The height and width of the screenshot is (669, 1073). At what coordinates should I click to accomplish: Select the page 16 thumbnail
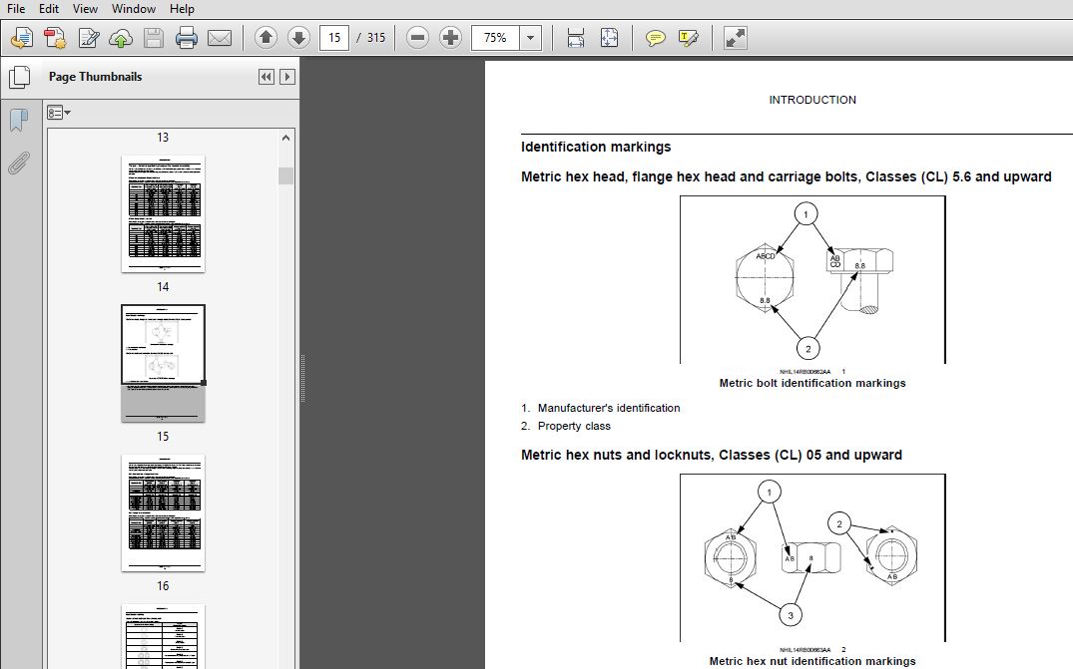(x=163, y=513)
